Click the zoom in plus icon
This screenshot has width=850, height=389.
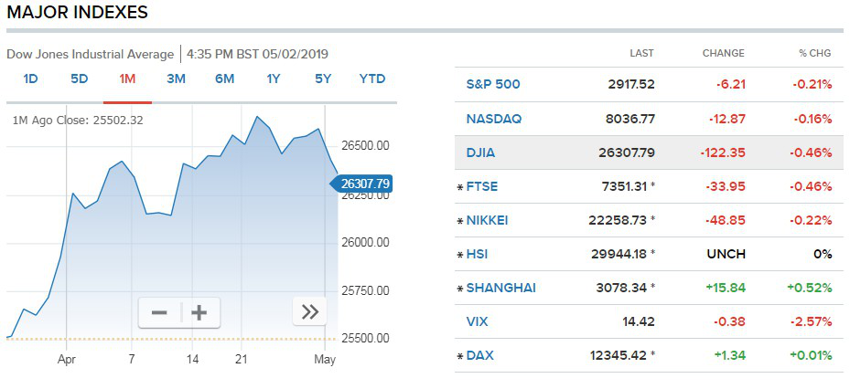(x=199, y=313)
